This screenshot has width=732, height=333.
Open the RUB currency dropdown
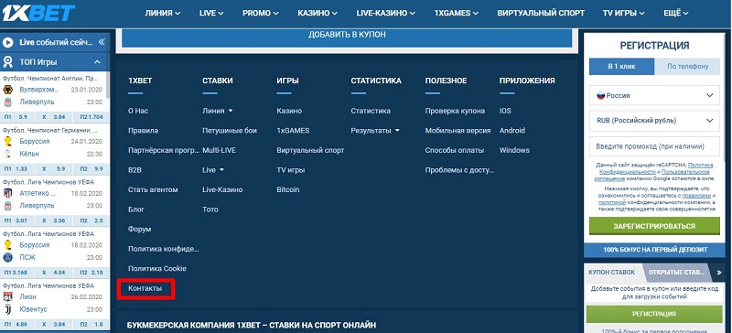(x=654, y=121)
